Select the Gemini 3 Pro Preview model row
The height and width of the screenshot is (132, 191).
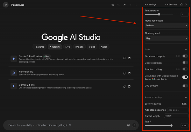click(x=71, y=59)
